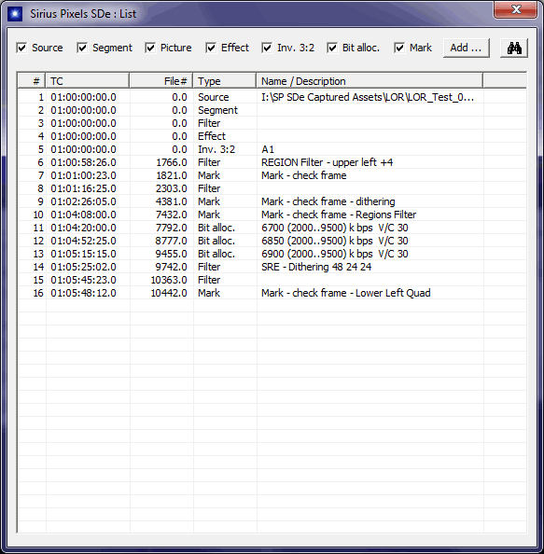544x554 pixels.
Task: Click the Sirius Pixels app icon
Action: 15,14
